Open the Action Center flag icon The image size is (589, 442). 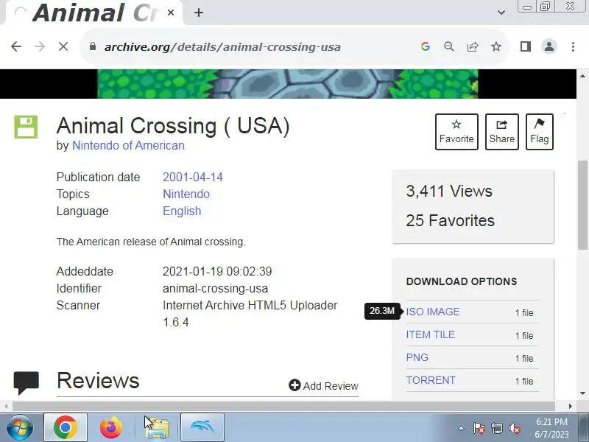click(x=479, y=428)
